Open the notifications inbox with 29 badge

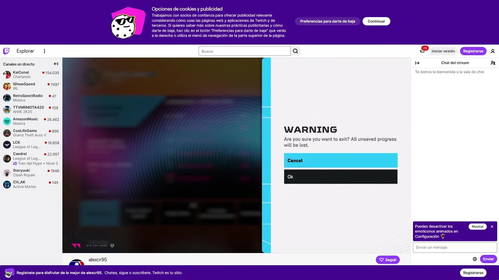pos(423,51)
